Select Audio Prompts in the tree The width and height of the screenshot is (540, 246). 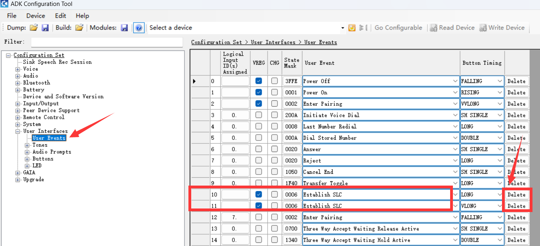tap(52, 152)
